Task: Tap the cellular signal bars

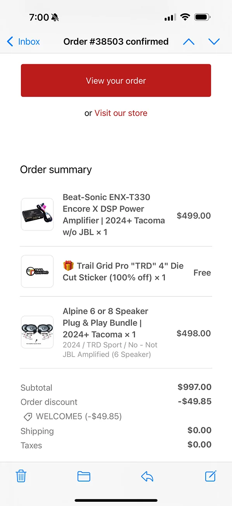Action: tap(170, 17)
